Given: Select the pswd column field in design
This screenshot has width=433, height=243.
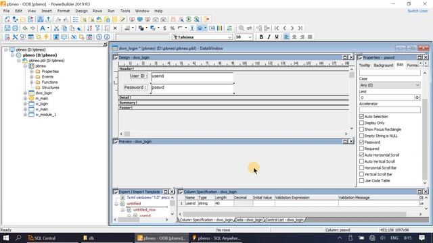Looking at the screenshot, I should point(192,88).
